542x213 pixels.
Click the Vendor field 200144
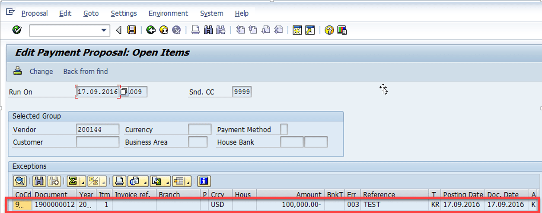[97, 129]
